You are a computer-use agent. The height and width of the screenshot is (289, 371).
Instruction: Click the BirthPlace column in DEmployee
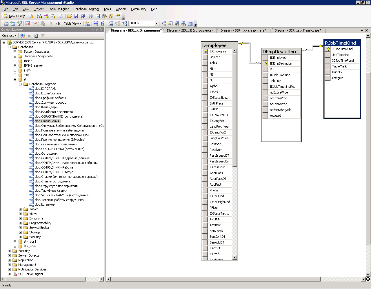click(x=216, y=103)
